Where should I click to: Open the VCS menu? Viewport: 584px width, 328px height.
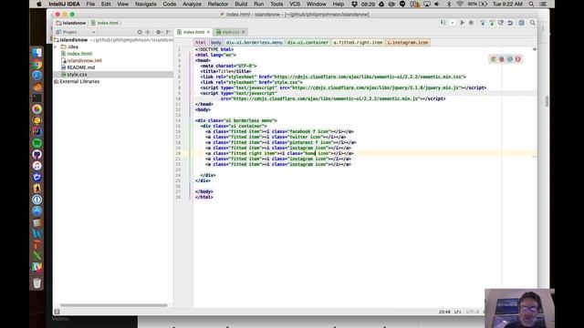click(295, 4)
